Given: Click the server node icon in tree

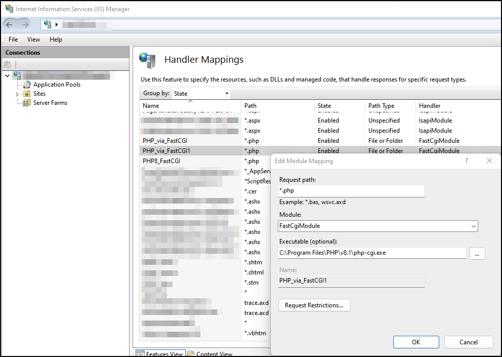Looking at the screenshot, I should tap(17, 75).
